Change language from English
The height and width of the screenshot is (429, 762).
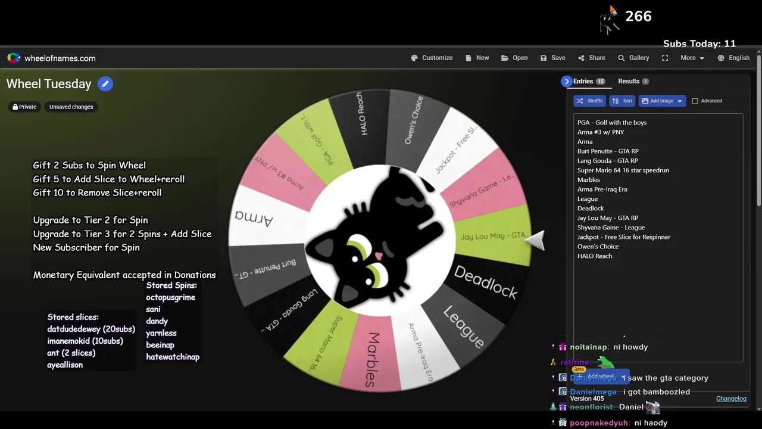[733, 58]
